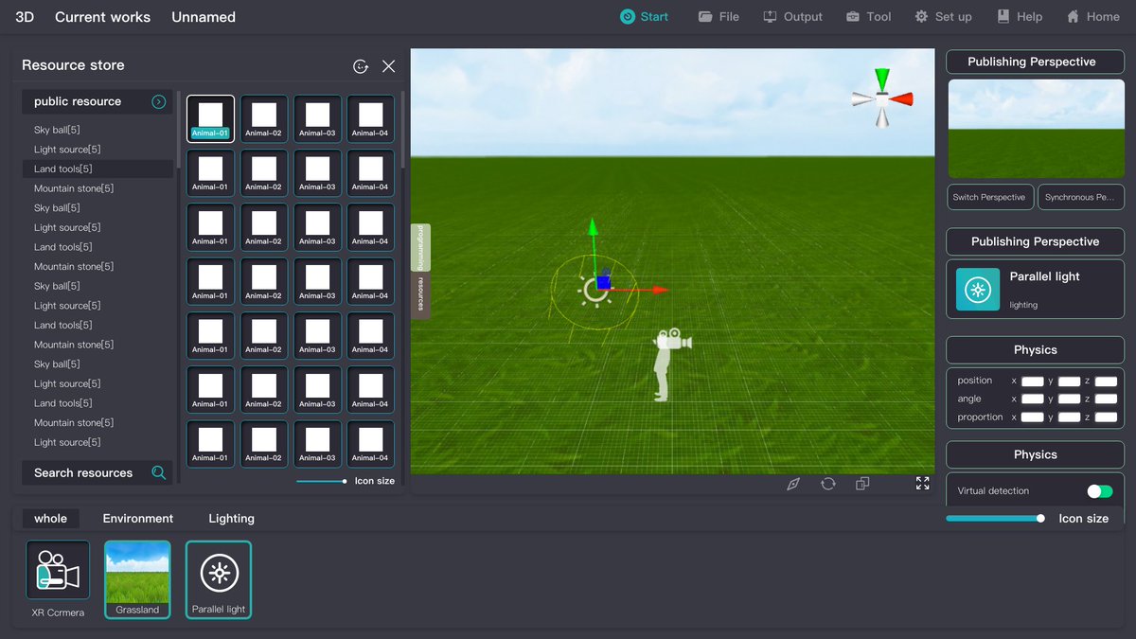Click the Start icon in top bar
Image resolution: width=1136 pixels, height=639 pixels.
(x=628, y=17)
